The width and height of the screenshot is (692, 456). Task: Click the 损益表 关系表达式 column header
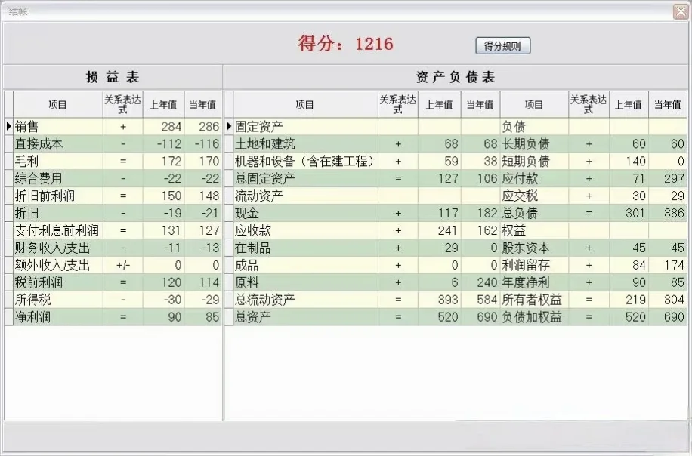pos(122,104)
